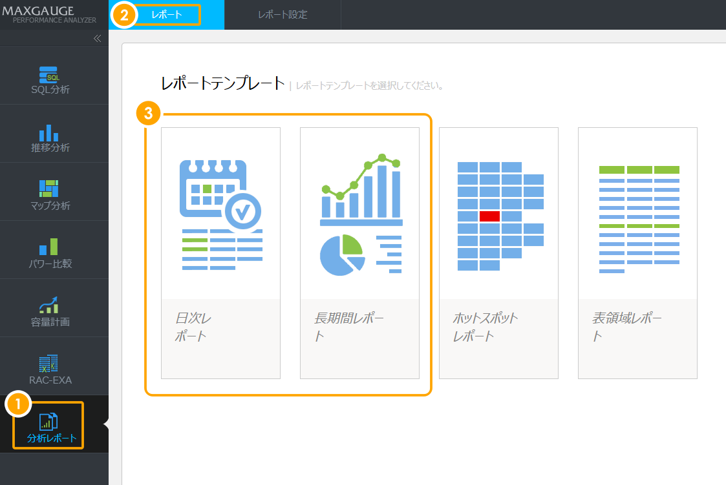Choose the 日次レポート calendar thumbnail
This screenshot has height=485, width=726.
pyautogui.click(x=220, y=213)
